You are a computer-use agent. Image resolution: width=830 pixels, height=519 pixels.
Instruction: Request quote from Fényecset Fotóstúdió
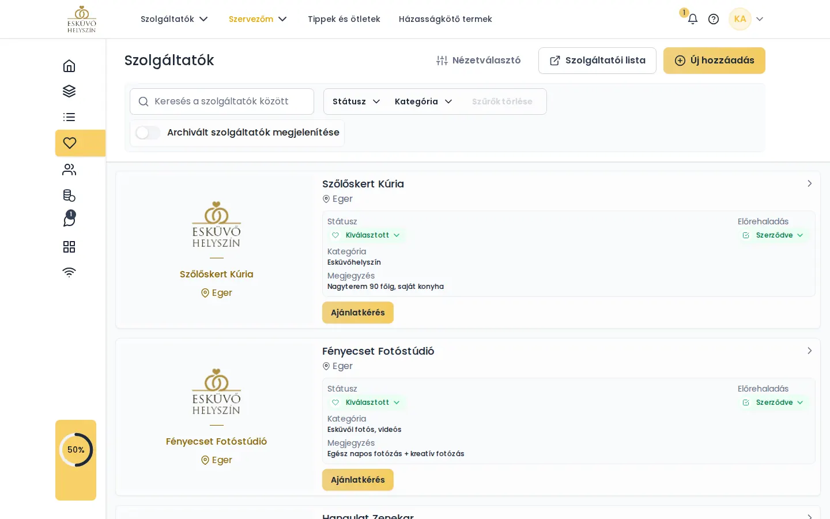coord(358,480)
